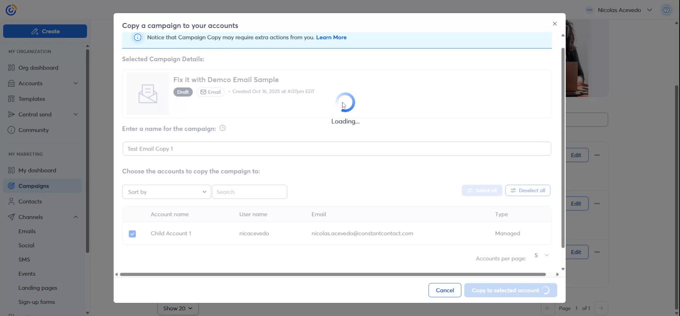Click the Templates icon in sidebar
Viewport: 680px width, 316px height.
[11, 99]
